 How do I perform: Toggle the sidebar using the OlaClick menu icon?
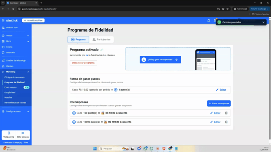coord(3,20)
